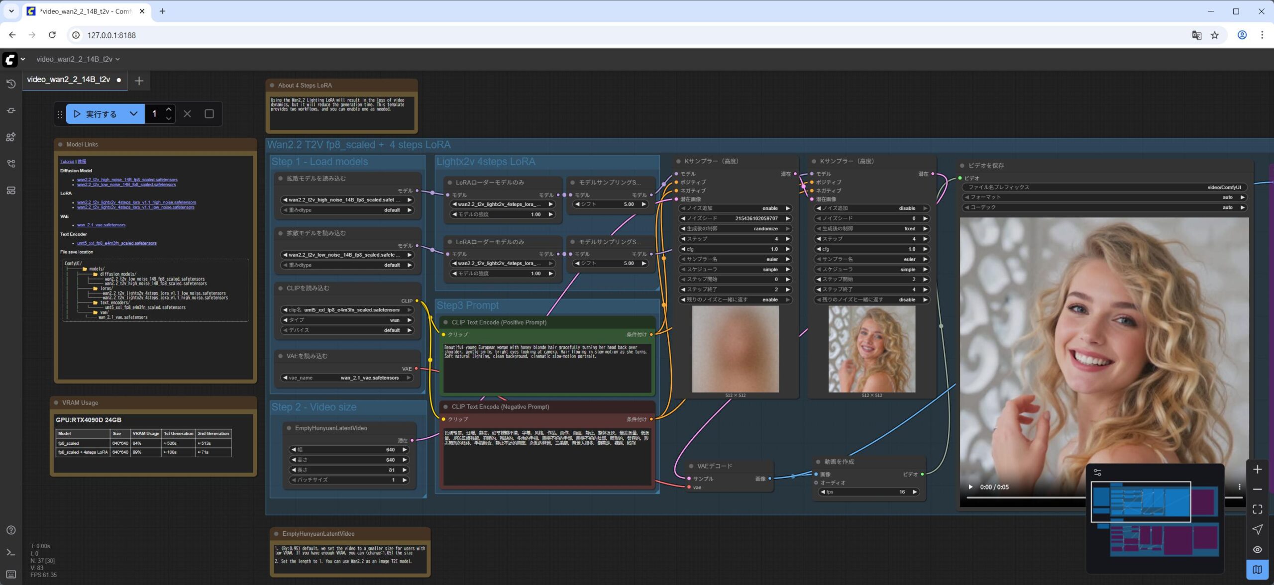Open the workflows sidebar icon
Screen dimensions: 1274x585
(11, 164)
